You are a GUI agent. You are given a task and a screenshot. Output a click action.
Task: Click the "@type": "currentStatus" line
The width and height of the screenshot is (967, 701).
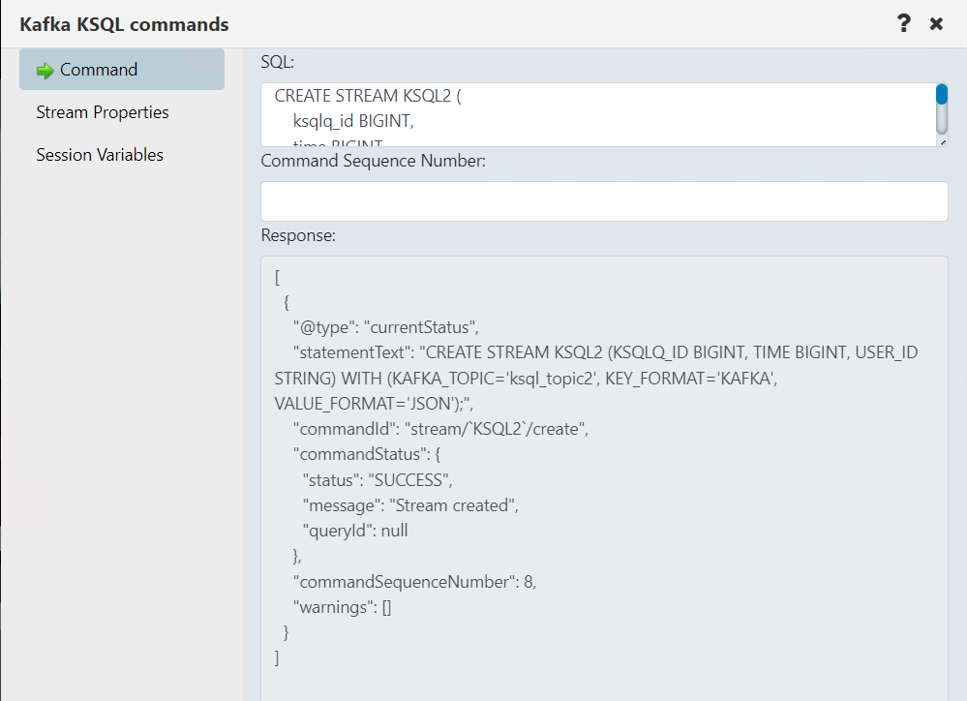(x=386, y=327)
